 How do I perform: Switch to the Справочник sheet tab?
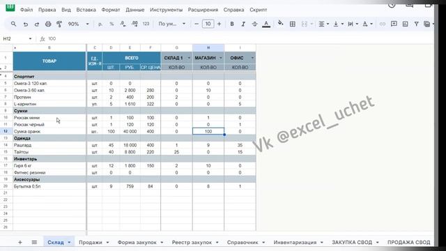pyautogui.click(x=243, y=243)
